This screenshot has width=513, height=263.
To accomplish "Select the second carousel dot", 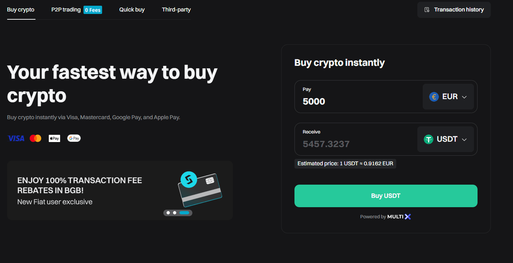I will tap(174, 213).
